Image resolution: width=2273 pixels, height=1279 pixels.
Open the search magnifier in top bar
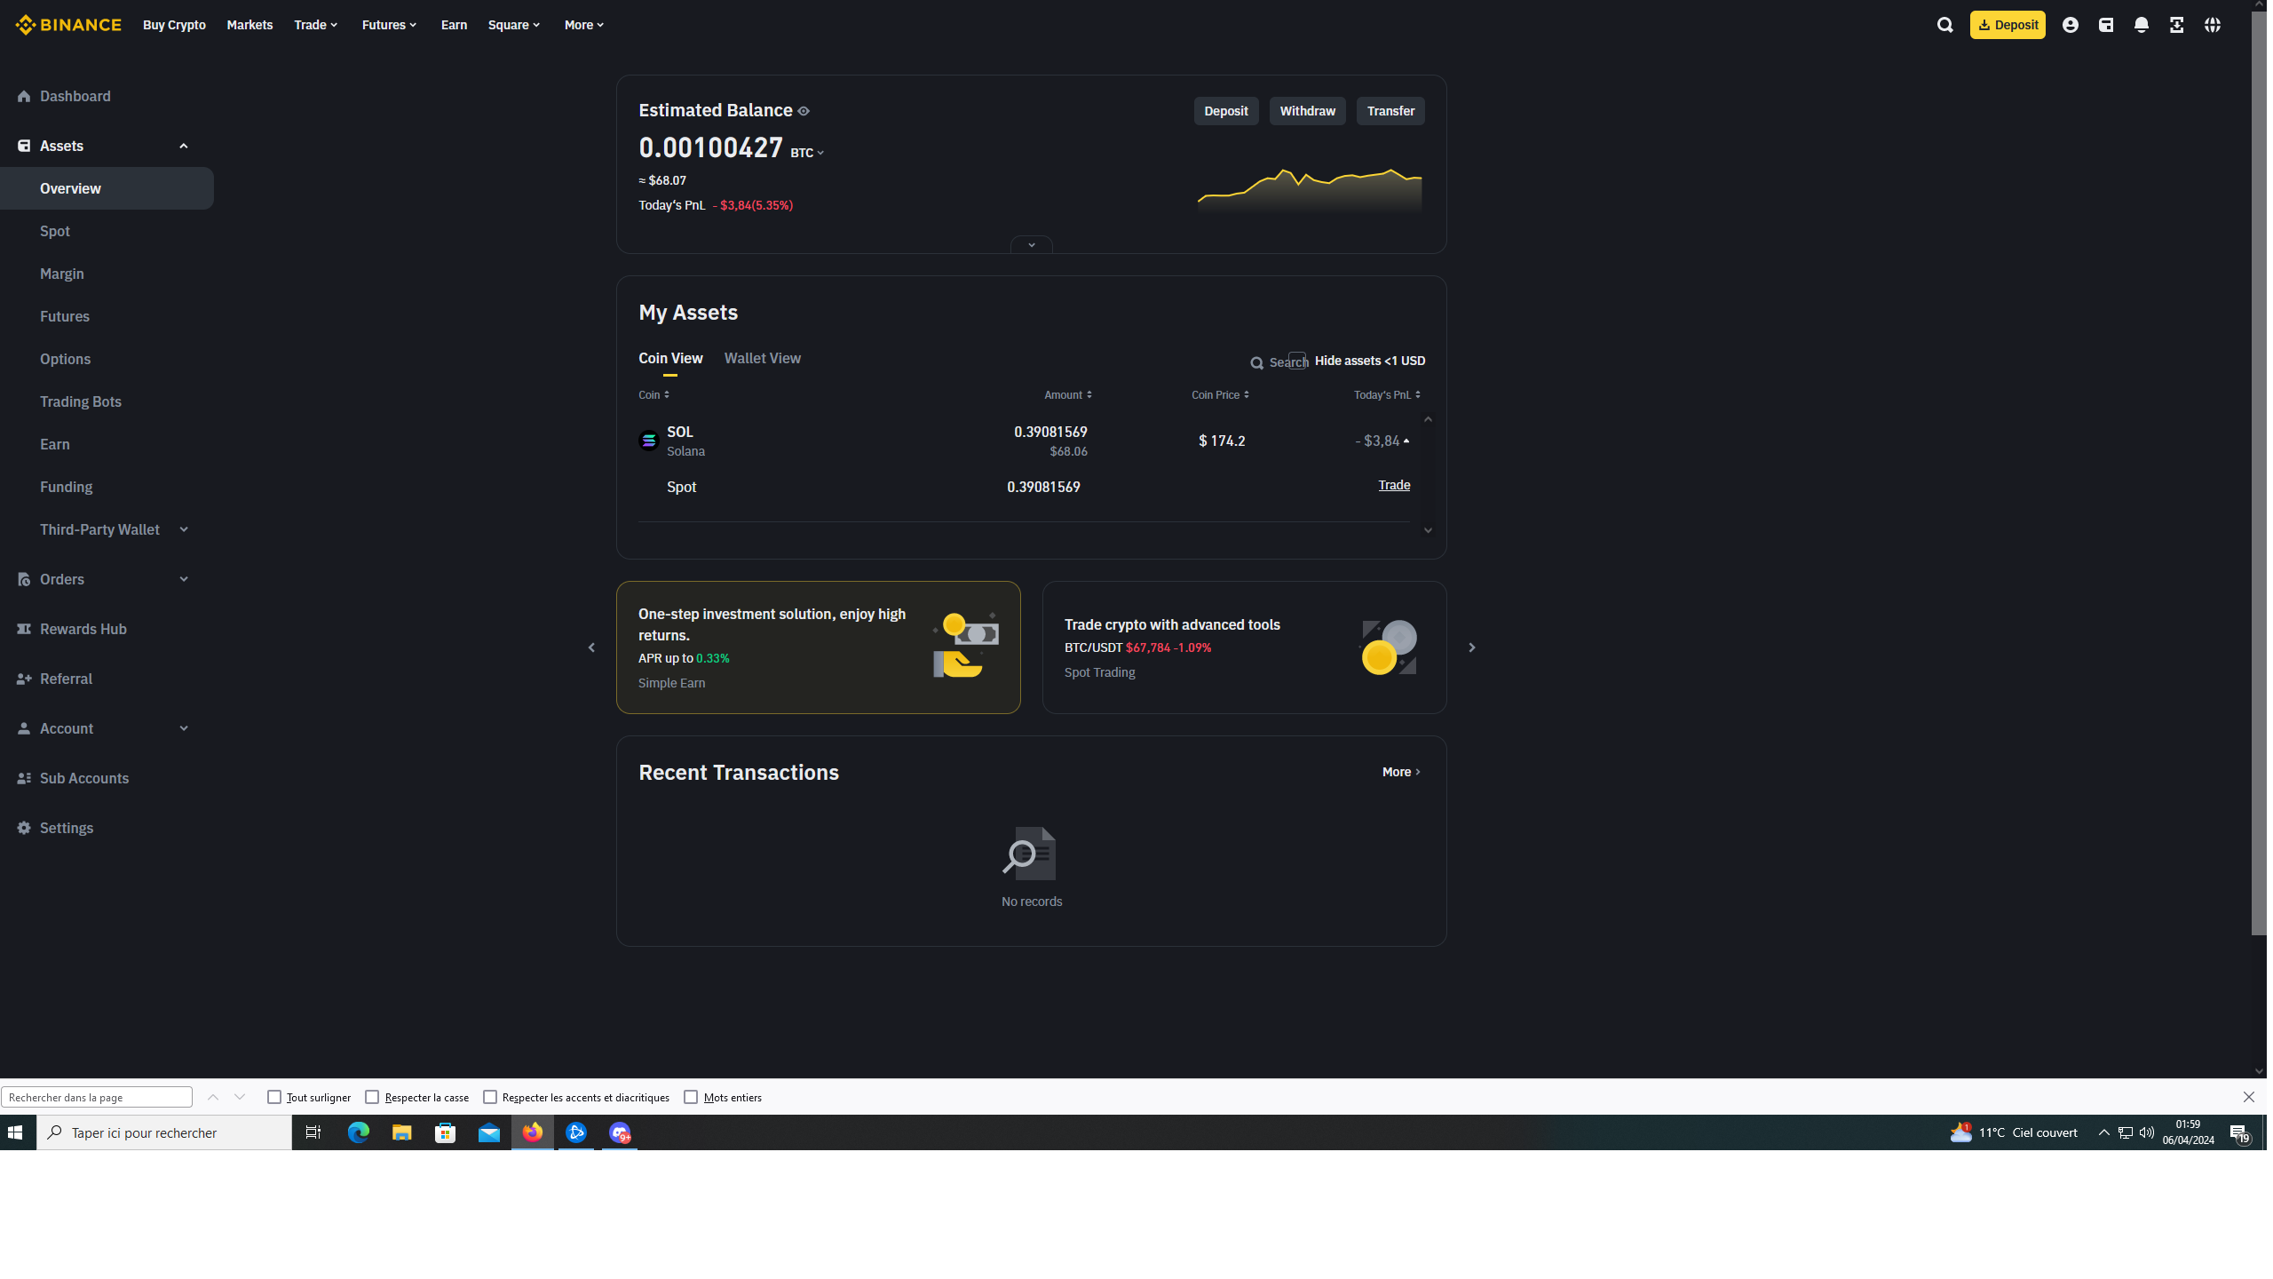[1944, 25]
